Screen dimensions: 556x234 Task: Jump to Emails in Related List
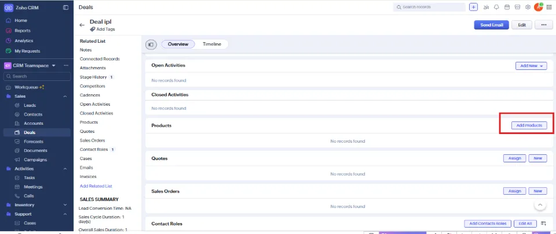(x=86, y=168)
